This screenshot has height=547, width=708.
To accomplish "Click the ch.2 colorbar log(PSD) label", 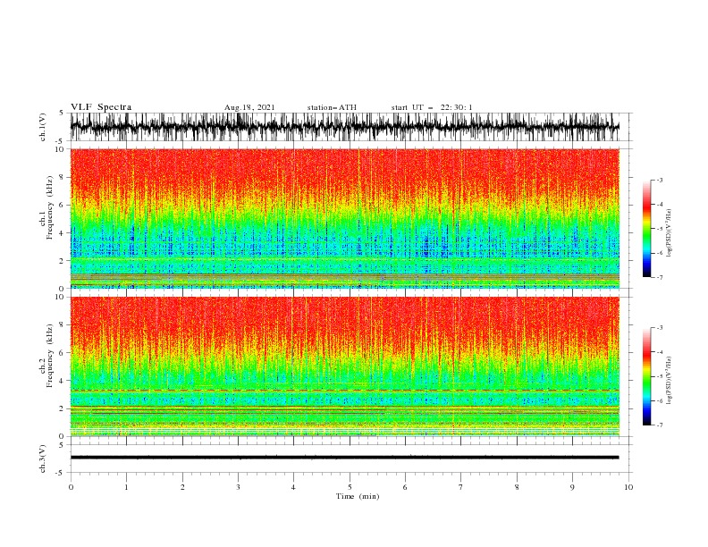I will coord(669,381).
